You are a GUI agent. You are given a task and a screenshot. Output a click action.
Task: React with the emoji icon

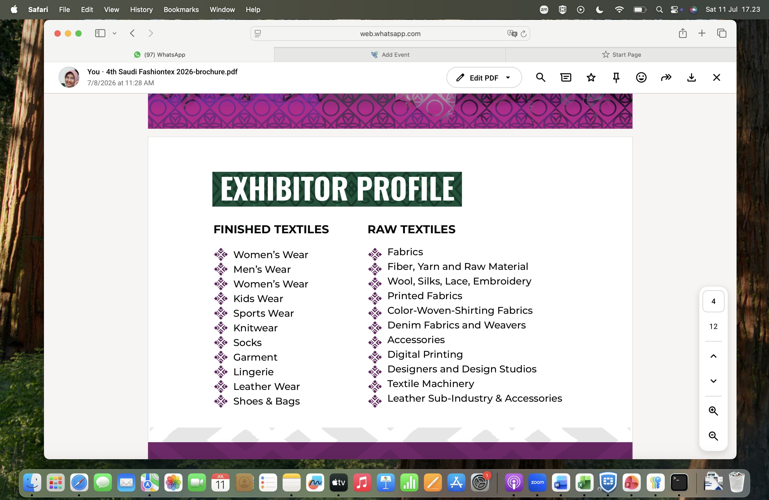[x=641, y=77]
